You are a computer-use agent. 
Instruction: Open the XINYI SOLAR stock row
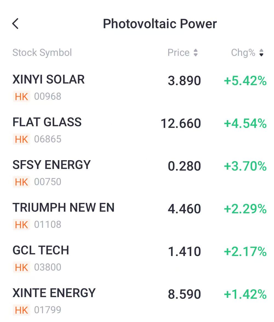(x=48, y=80)
